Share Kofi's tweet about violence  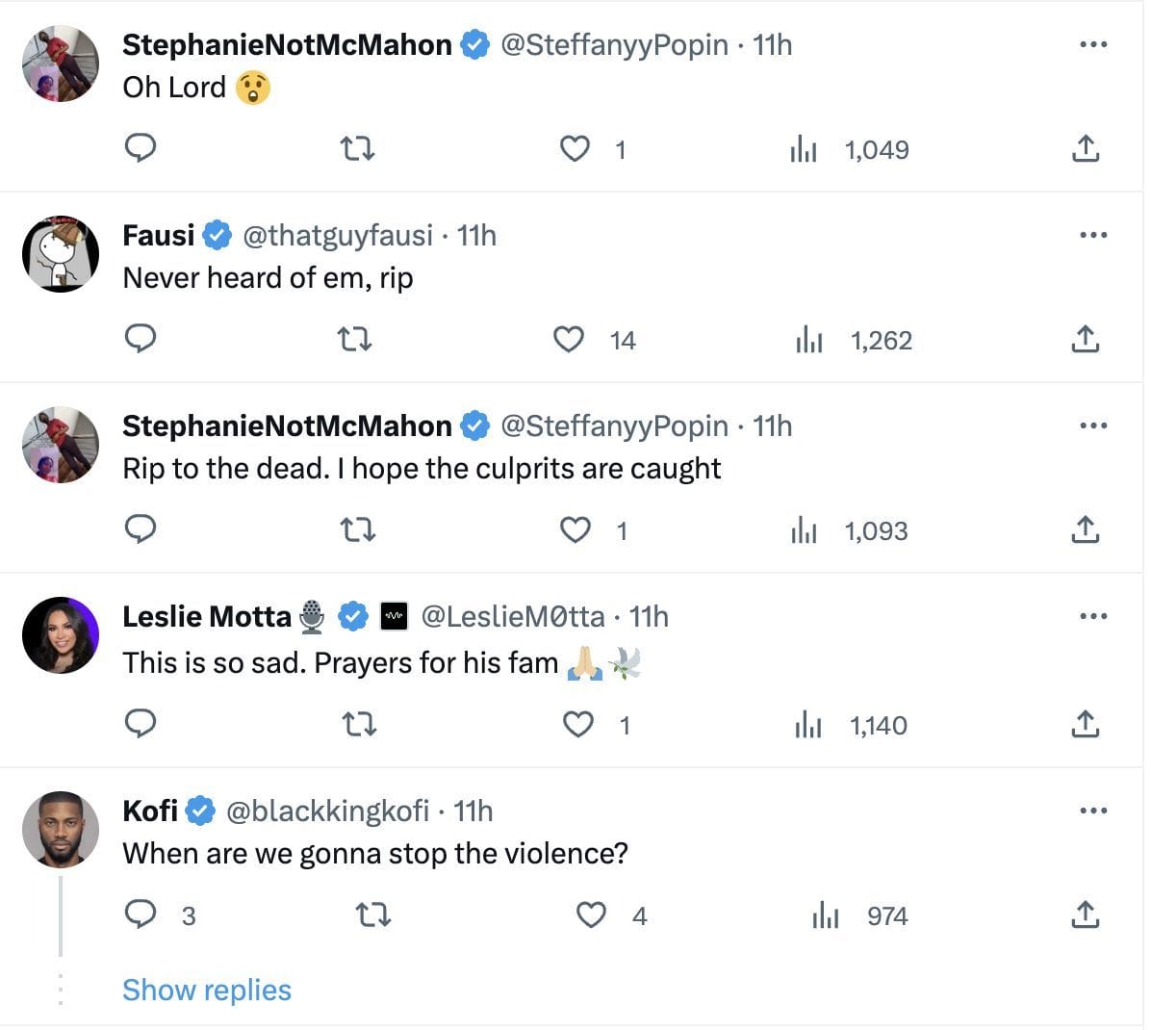[1085, 914]
